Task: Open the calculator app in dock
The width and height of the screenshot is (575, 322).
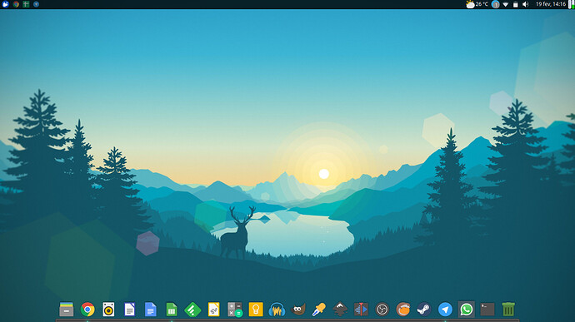Action: pos(235,310)
